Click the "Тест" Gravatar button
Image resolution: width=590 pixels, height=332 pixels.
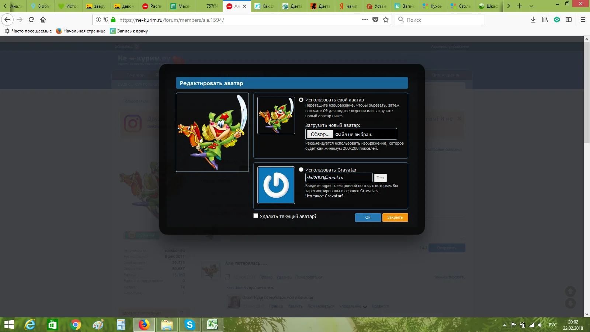click(380, 178)
